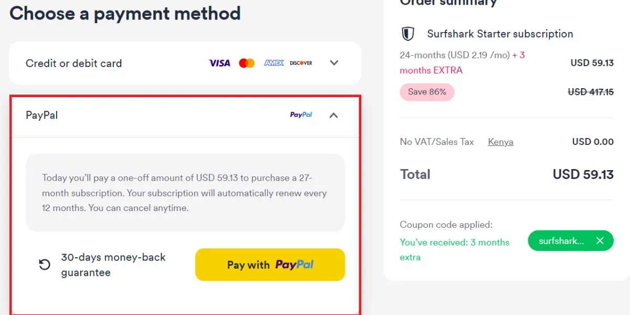Click the green surfshark coupon tag
Screen dimensions: 630x315
571,241
